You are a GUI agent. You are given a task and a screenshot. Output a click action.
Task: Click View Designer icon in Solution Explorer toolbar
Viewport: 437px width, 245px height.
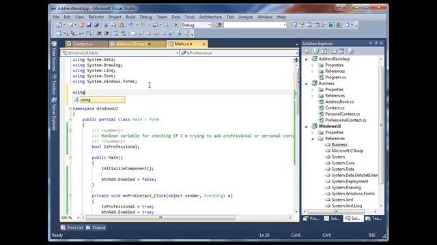341,52
